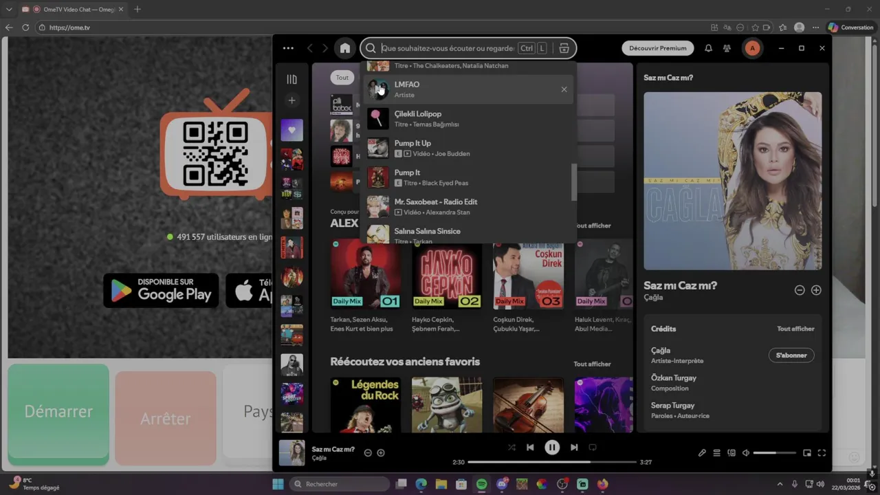Image resolution: width=880 pixels, height=495 pixels.
Task: Navigate forward in Spotify
Action: click(325, 48)
